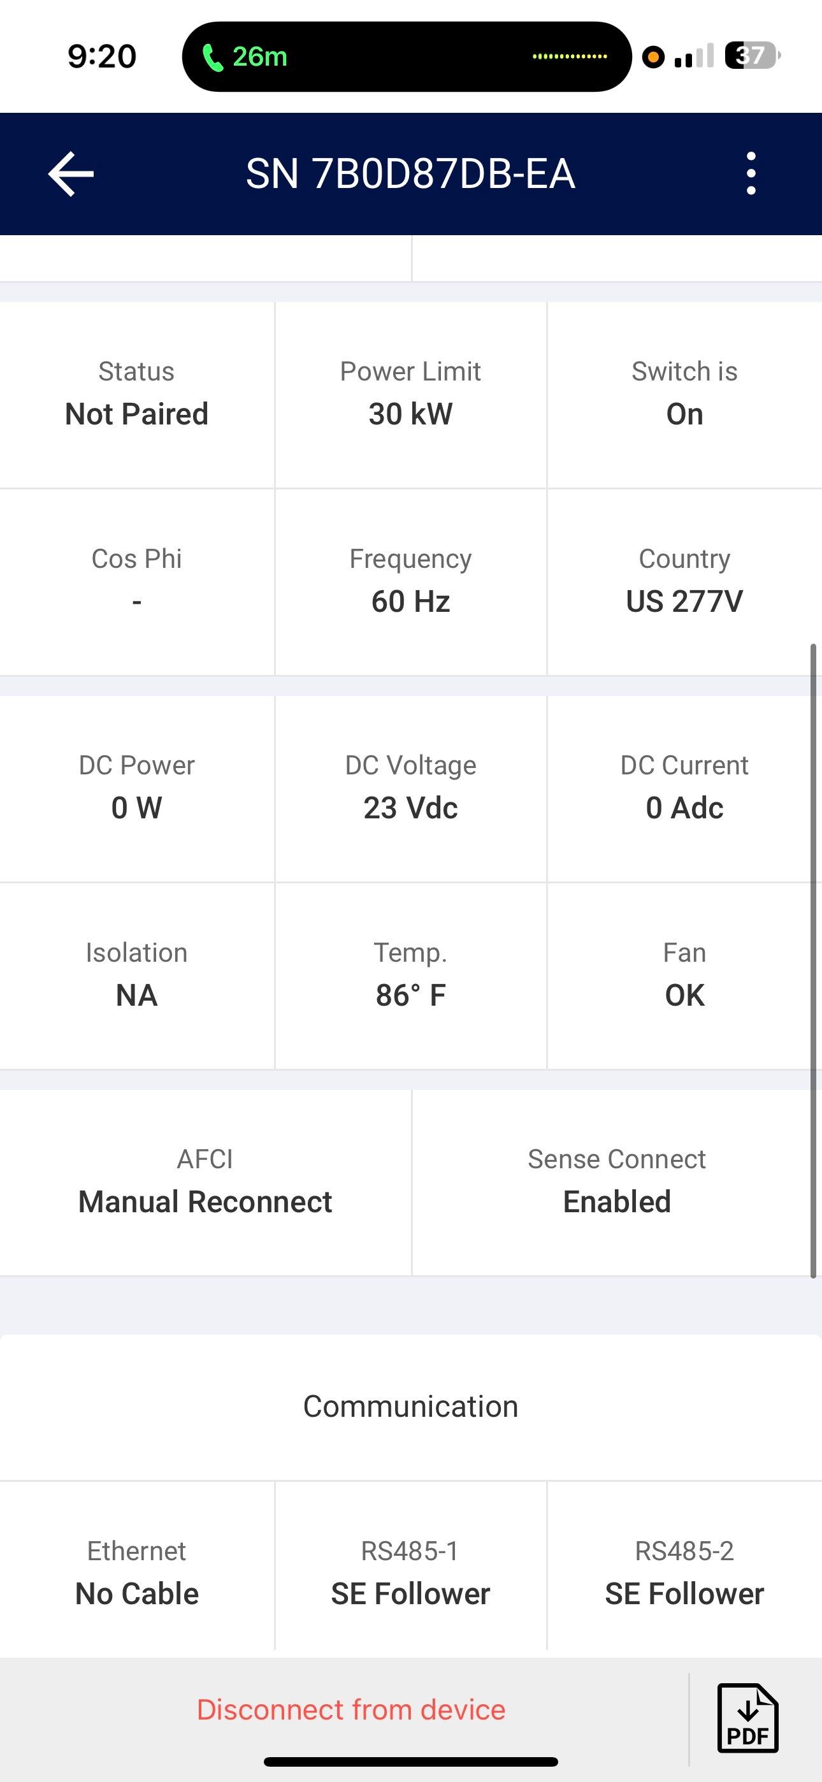Tap the back arrow icon
The width and height of the screenshot is (822, 1782).
(71, 175)
